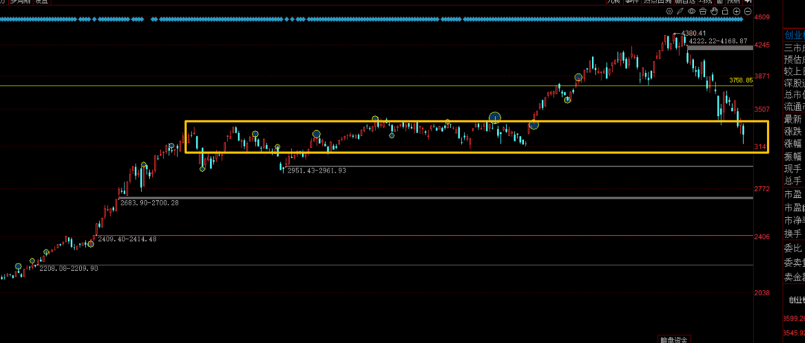The height and width of the screenshot is (343, 805).
Task: Click the 2951.43-2961.93 gap label
Action: [x=316, y=170]
